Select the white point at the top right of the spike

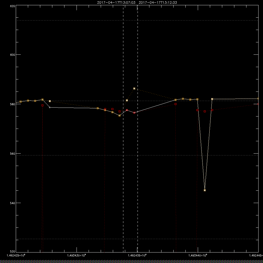(x=212, y=99)
